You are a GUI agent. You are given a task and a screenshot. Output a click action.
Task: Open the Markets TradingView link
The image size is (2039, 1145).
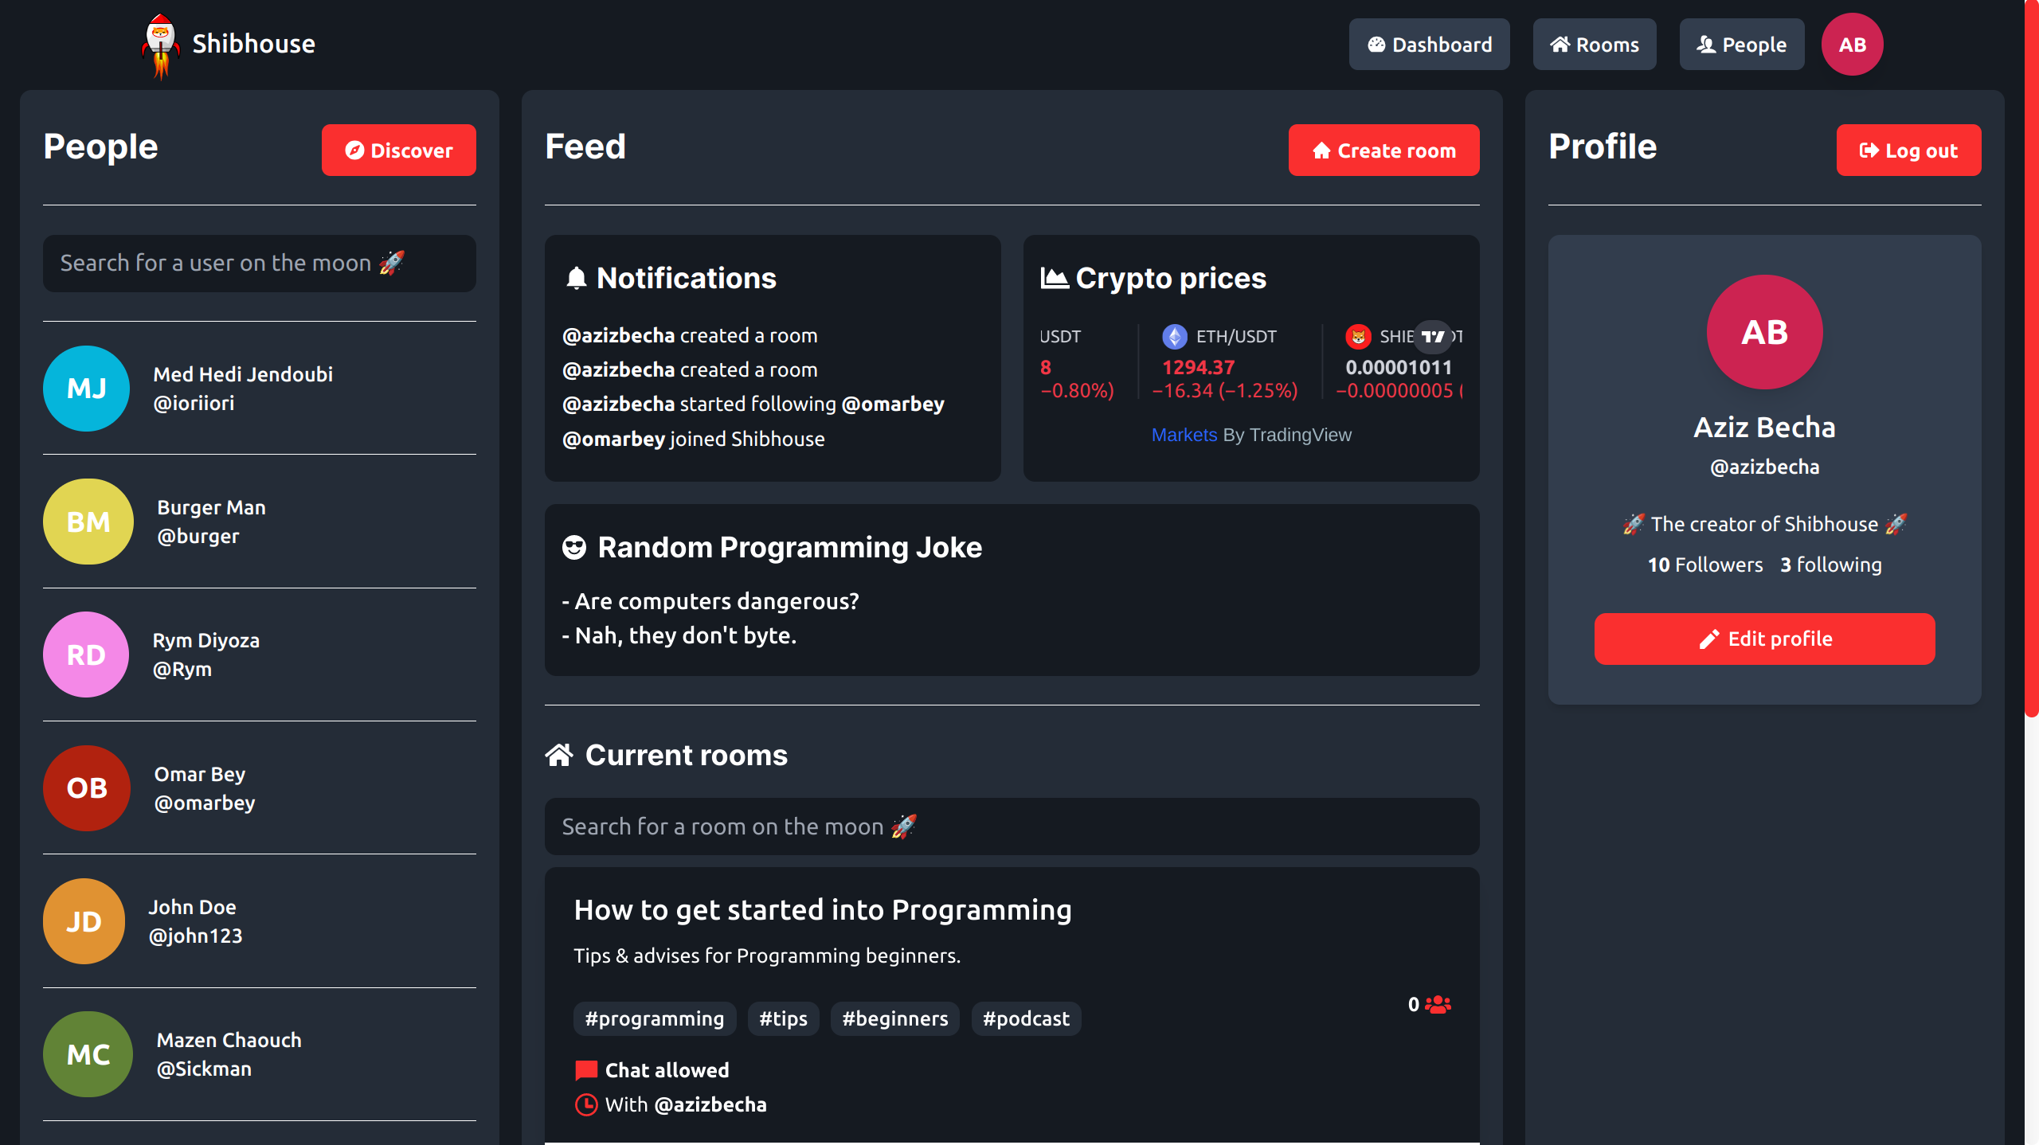pos(1184,435)
